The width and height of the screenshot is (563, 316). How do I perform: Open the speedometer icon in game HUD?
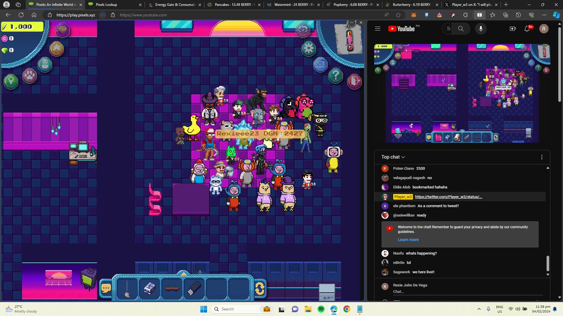coord(303,30)
